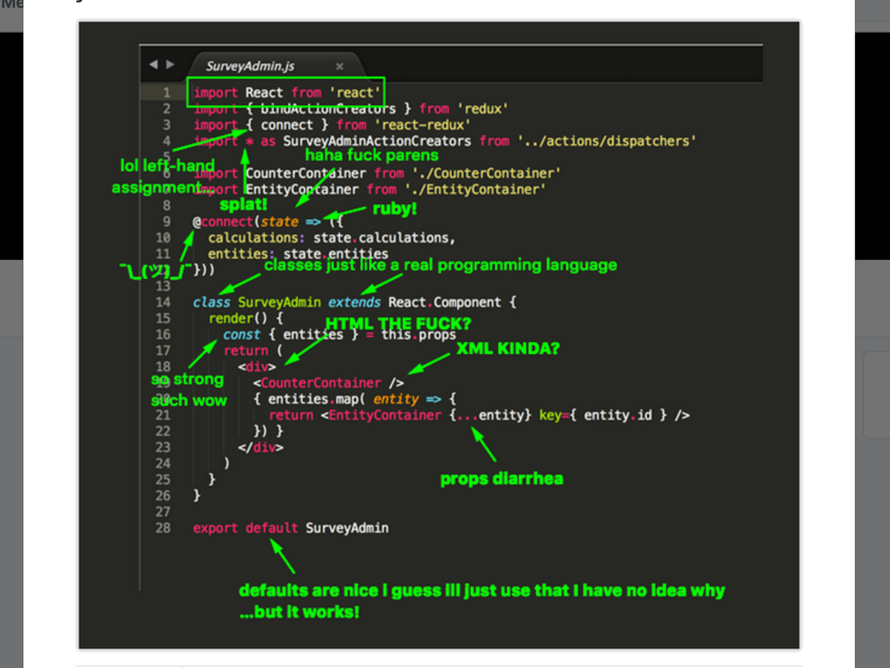Viewport: 890px width, 668px height.
Task: Click the path '../actions/dispatchers'
Action: (606, 141)
